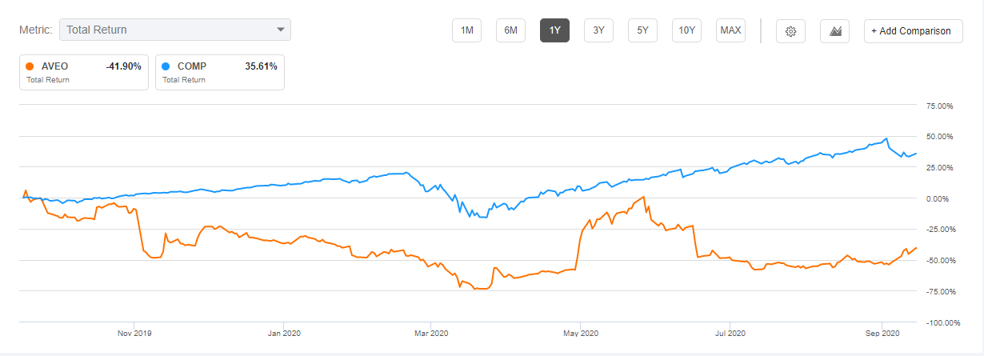Toggle the COMP series legend card
The image size is (984, 356).
pyautogui.click(x=219, y=72)
